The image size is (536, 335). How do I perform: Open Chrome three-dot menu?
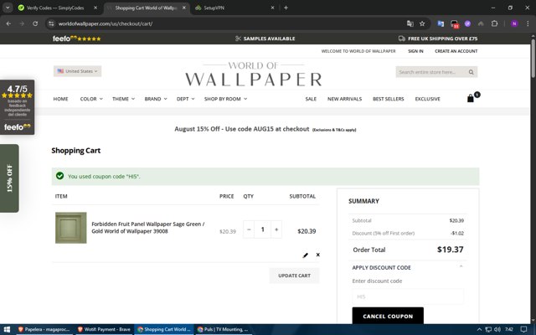click(528, 23)
